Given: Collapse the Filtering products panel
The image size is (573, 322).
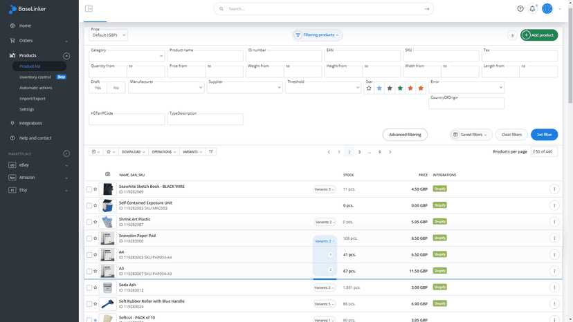Looking at the screenshot, I should tap(317, 35).
